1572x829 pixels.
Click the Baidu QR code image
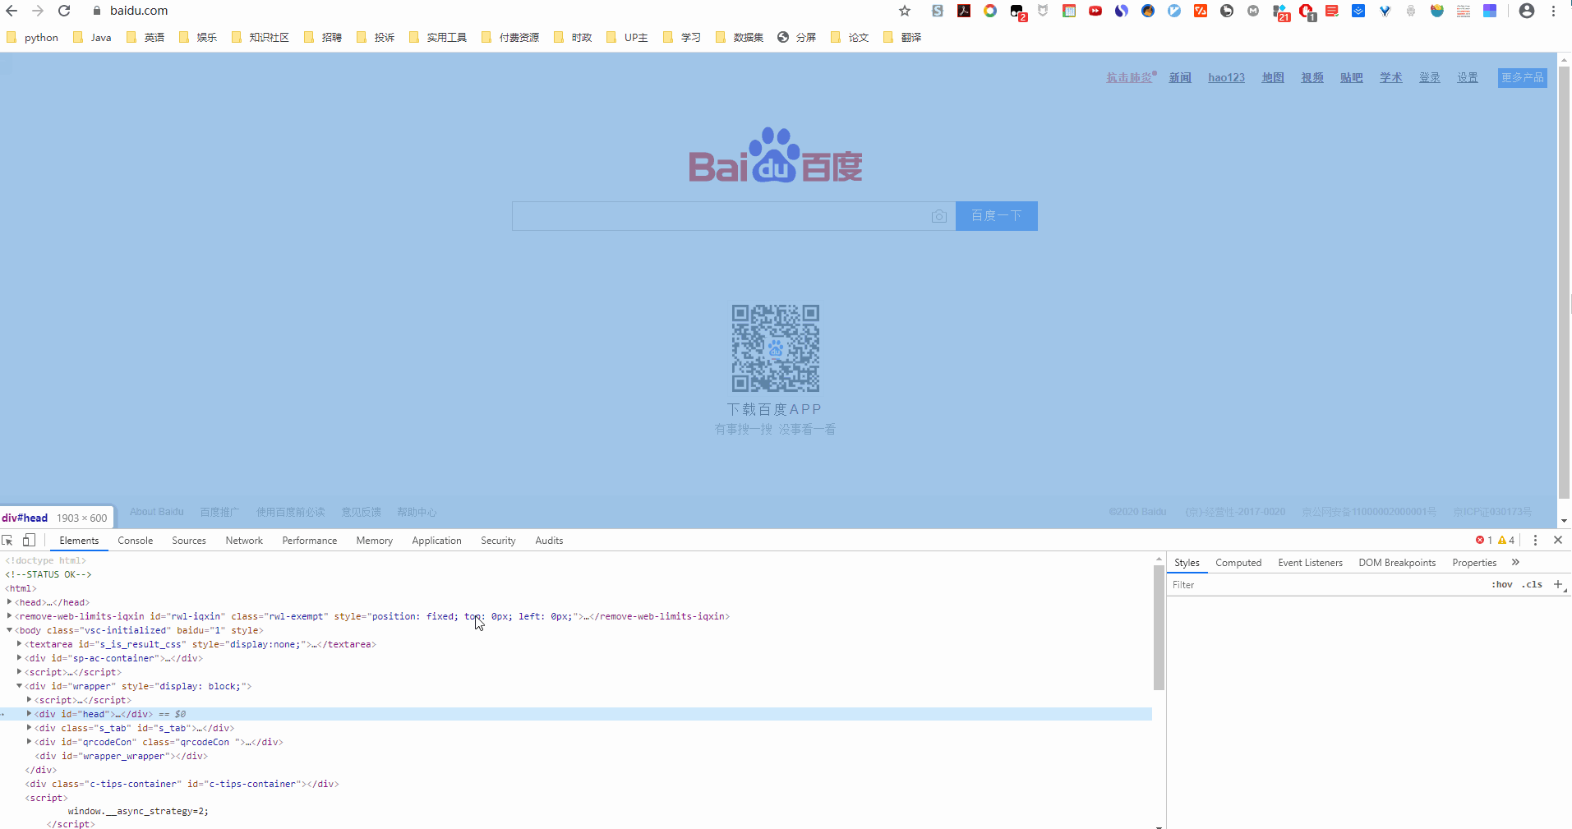tap(776, 348)
